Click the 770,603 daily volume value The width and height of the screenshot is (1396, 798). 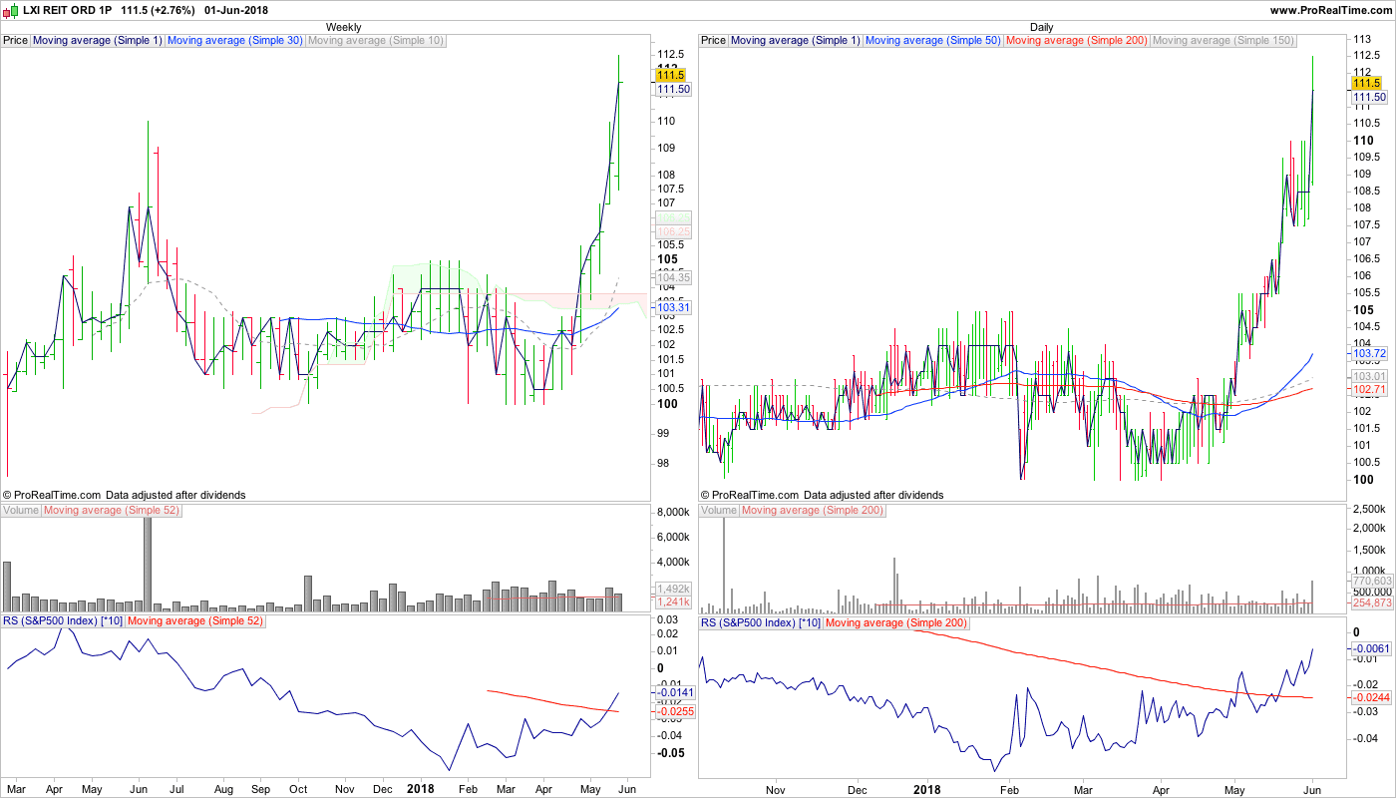point(1371,581)
